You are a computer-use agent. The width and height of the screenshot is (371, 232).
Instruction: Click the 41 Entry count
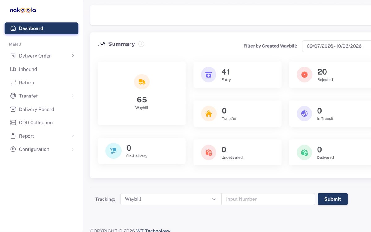tap(226, 72)
